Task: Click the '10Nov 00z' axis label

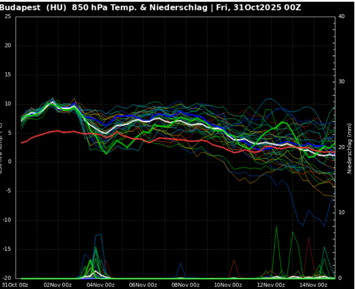Action: tap(228, 285)
